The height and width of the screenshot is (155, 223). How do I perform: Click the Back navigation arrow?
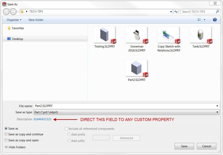point(6,11)
